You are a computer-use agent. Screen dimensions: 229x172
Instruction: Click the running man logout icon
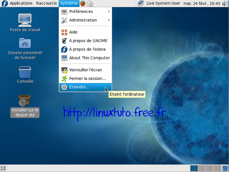tap(64, 79)
